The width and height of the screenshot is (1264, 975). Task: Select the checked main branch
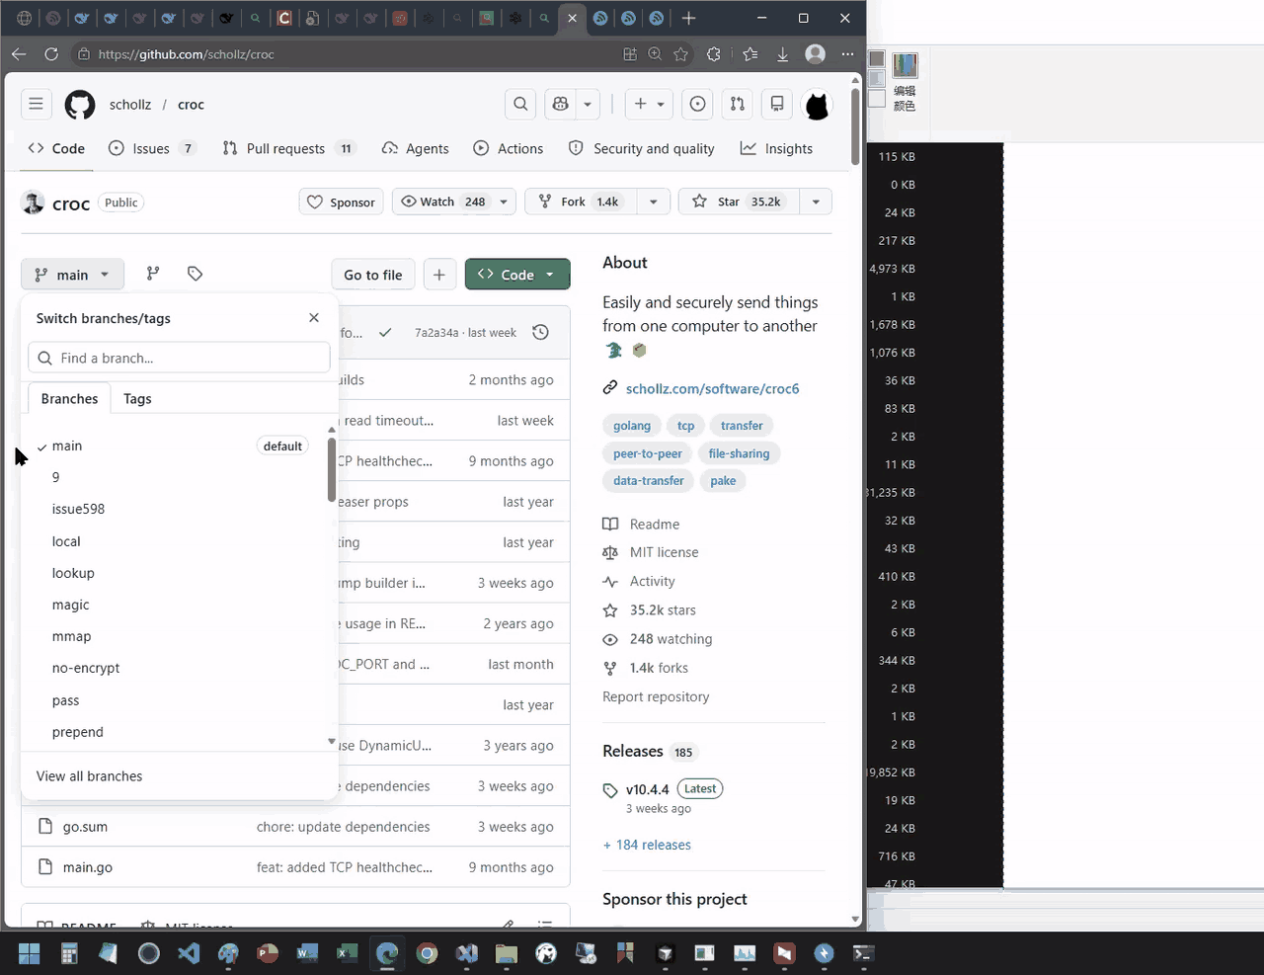(x=179, y=446)
